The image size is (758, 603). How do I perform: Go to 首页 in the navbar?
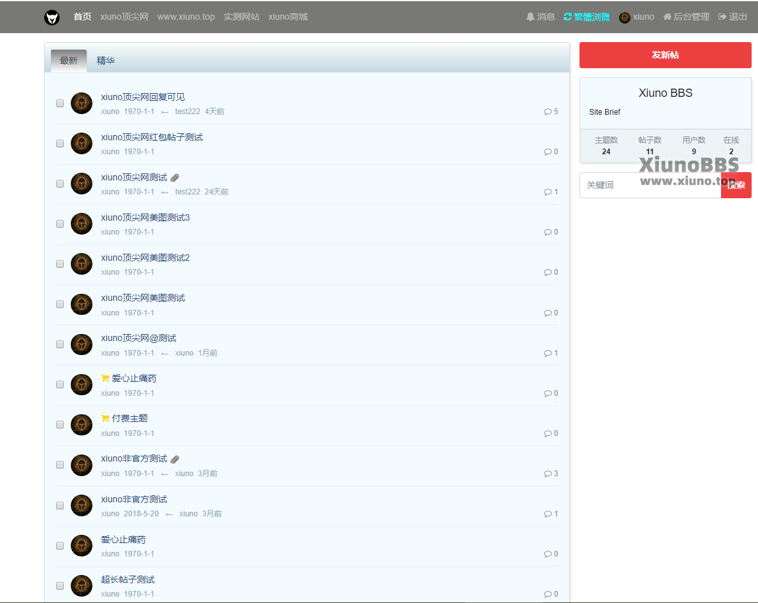(x=82, y=17)
